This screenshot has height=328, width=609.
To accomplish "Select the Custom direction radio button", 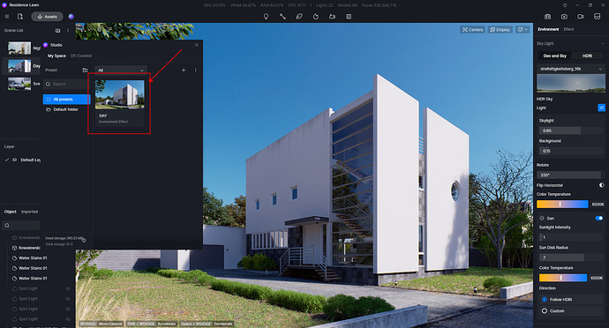I will pos(545,311).
